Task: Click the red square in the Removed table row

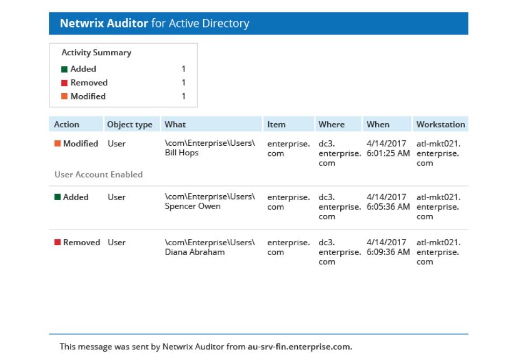Action: click(x=58, y=242)
